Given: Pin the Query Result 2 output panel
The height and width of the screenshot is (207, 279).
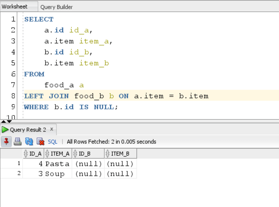Looking at the screenshot, I should (6, 142).
